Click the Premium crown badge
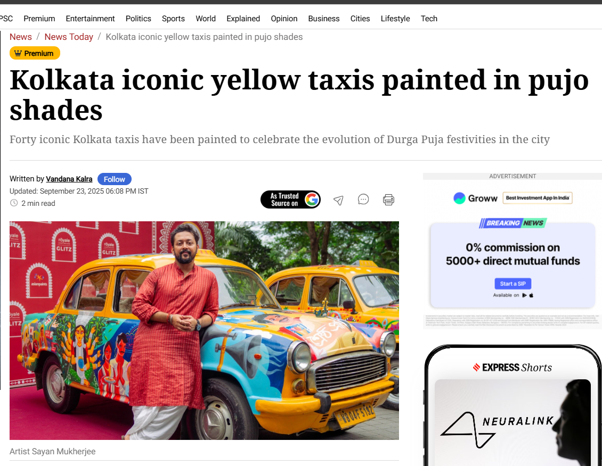 coord(35,53)
